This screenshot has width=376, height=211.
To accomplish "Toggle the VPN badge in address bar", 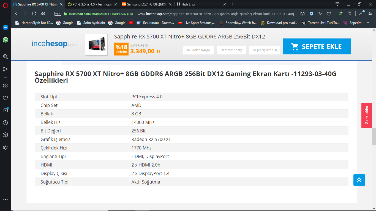I will tap(58, 14).
